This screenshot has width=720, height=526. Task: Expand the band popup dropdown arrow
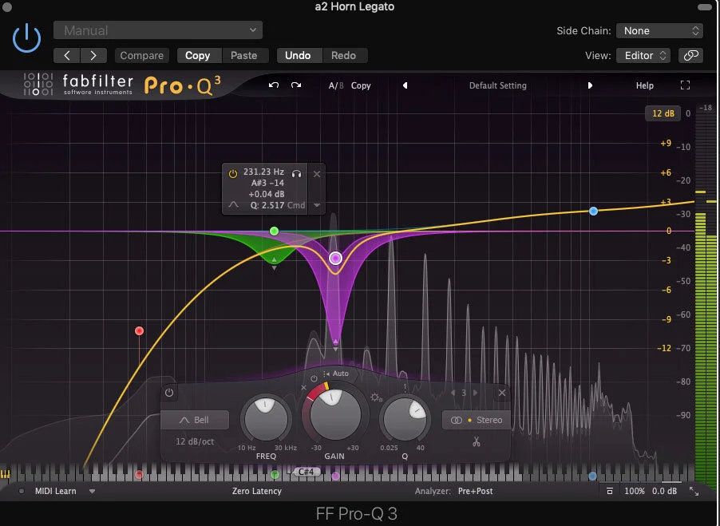pos(317,205)
